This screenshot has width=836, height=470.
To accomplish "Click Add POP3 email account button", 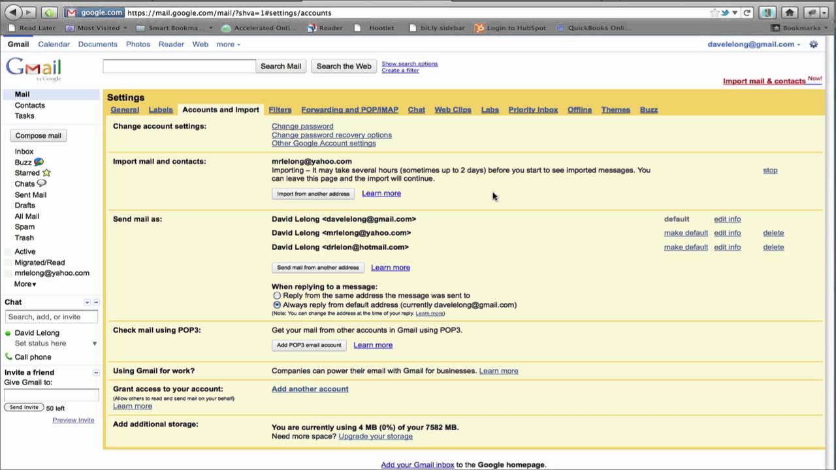I will (x=309, y=345).
